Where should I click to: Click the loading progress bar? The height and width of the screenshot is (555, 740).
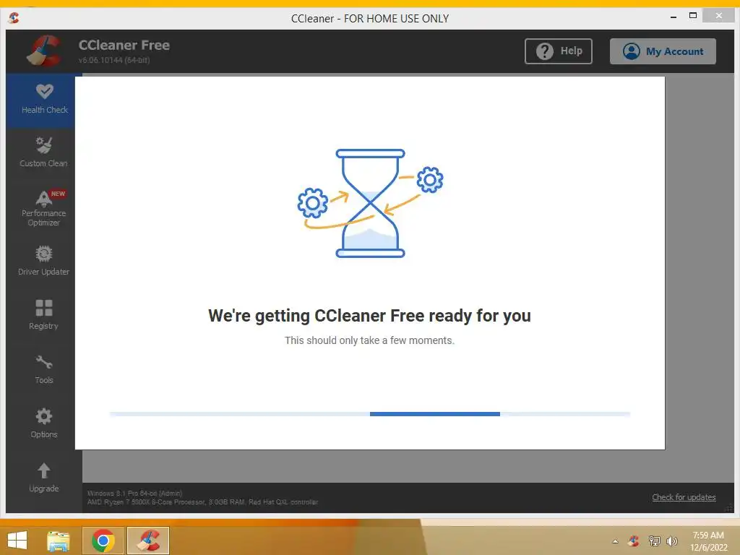tap(370, 414)
